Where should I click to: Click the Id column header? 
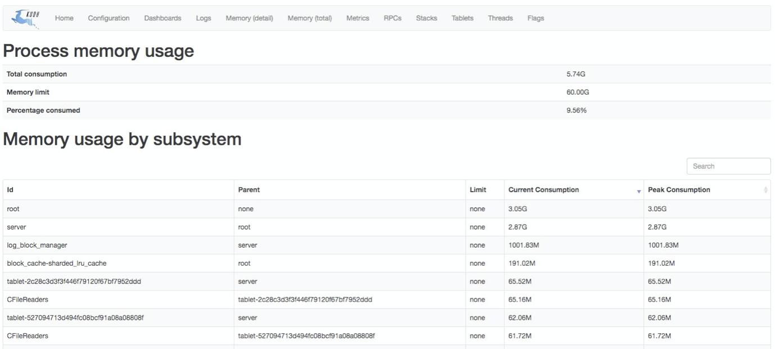[x=119, y=190]
